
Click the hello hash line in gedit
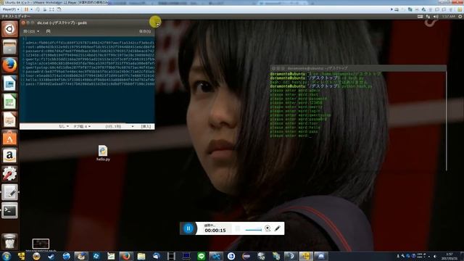(x=90, y=80)
